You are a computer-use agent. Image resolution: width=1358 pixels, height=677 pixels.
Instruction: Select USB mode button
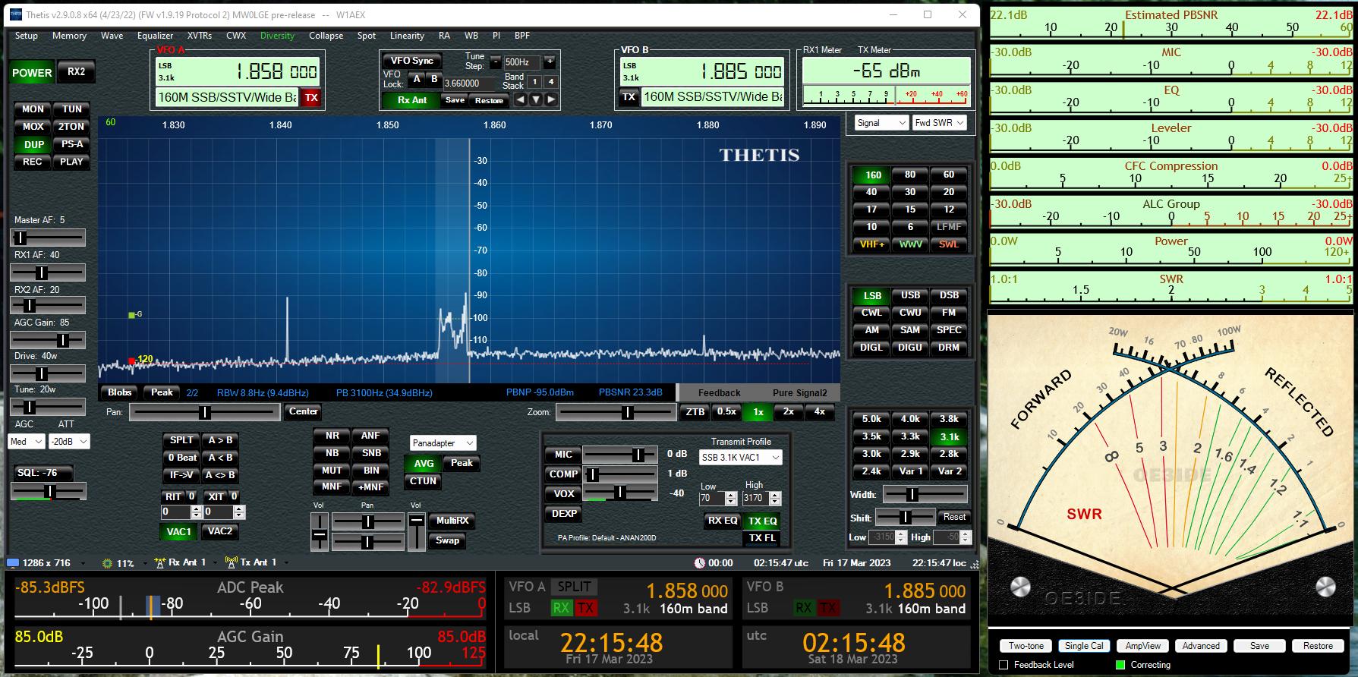[910, 295]
